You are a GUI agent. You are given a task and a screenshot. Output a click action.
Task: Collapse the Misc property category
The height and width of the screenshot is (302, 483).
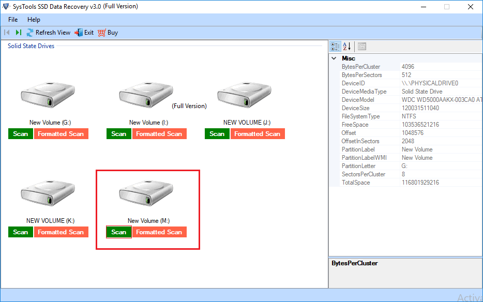coord(334,58)
